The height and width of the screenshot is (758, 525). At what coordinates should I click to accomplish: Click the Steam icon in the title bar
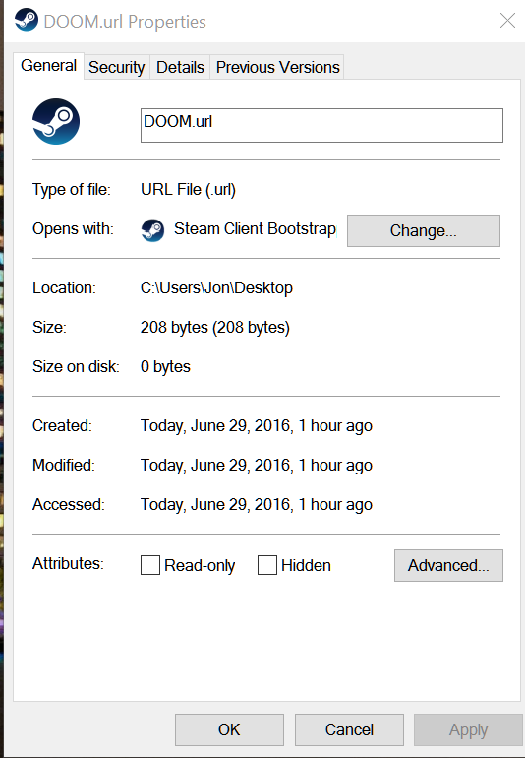tap(27, 20)
